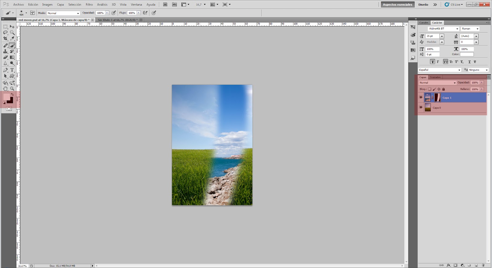492x268 pixels.
Task: Click the Pen tool
Action: (x=5, y=70)
